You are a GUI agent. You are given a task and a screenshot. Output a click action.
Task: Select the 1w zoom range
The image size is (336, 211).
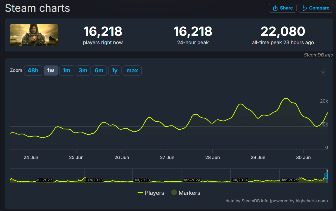[51, 70]
